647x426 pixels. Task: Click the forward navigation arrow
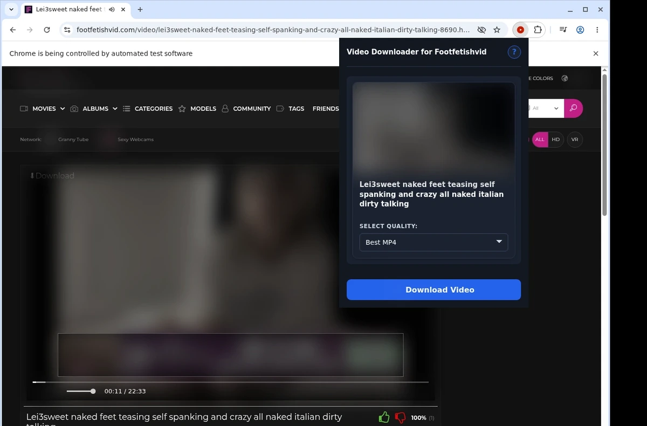point(30,30)
